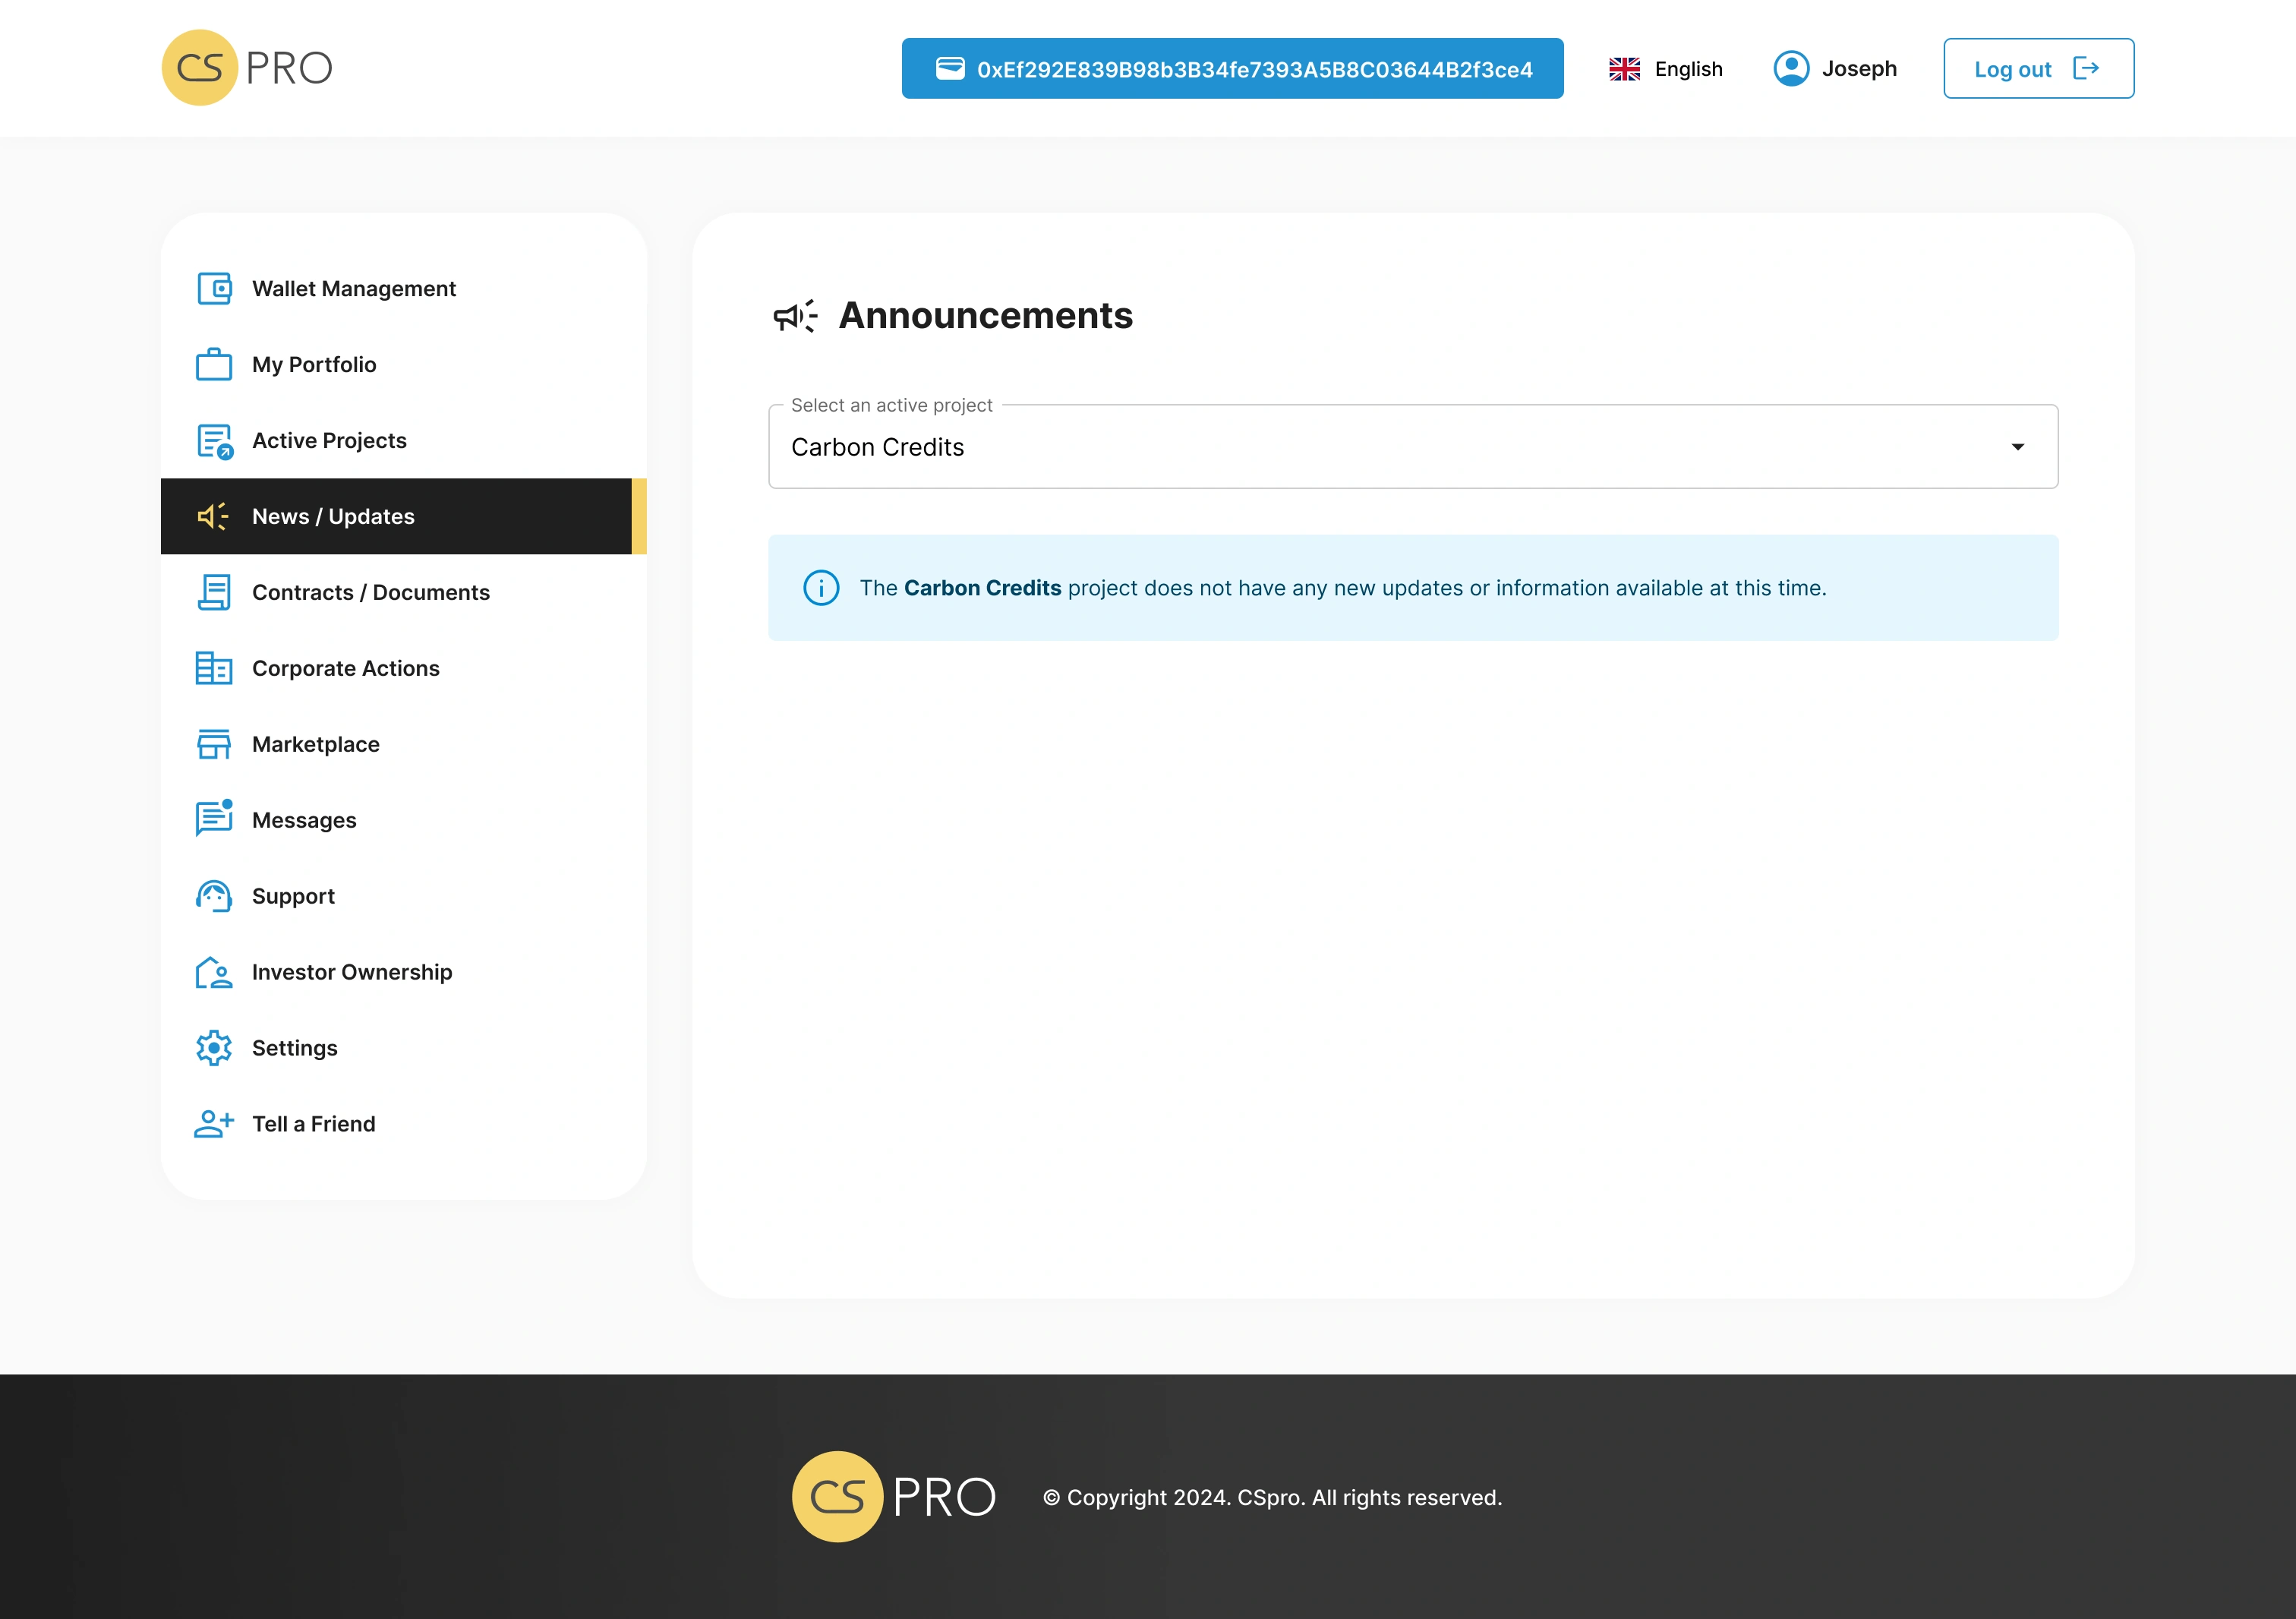
Task: Click the Marketplace storefront icon
Action: pos(214,744)
